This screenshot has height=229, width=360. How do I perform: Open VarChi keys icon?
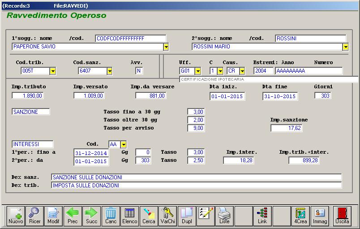[x=167, y=216]
